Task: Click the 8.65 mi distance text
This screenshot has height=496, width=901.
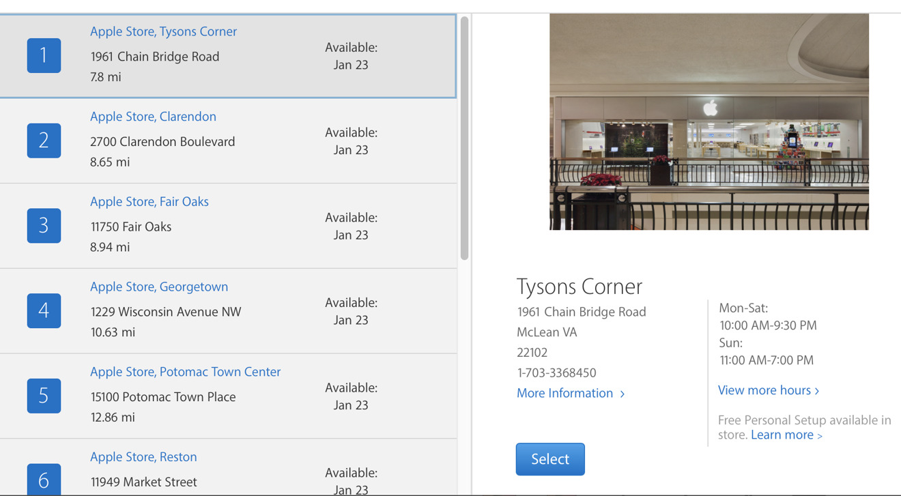Action: (110, 162)
